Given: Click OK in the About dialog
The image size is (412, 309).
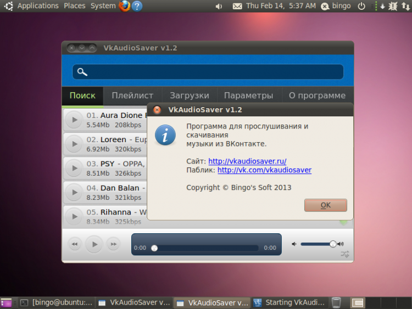Looking at the screenshot, I should (326, 205).
